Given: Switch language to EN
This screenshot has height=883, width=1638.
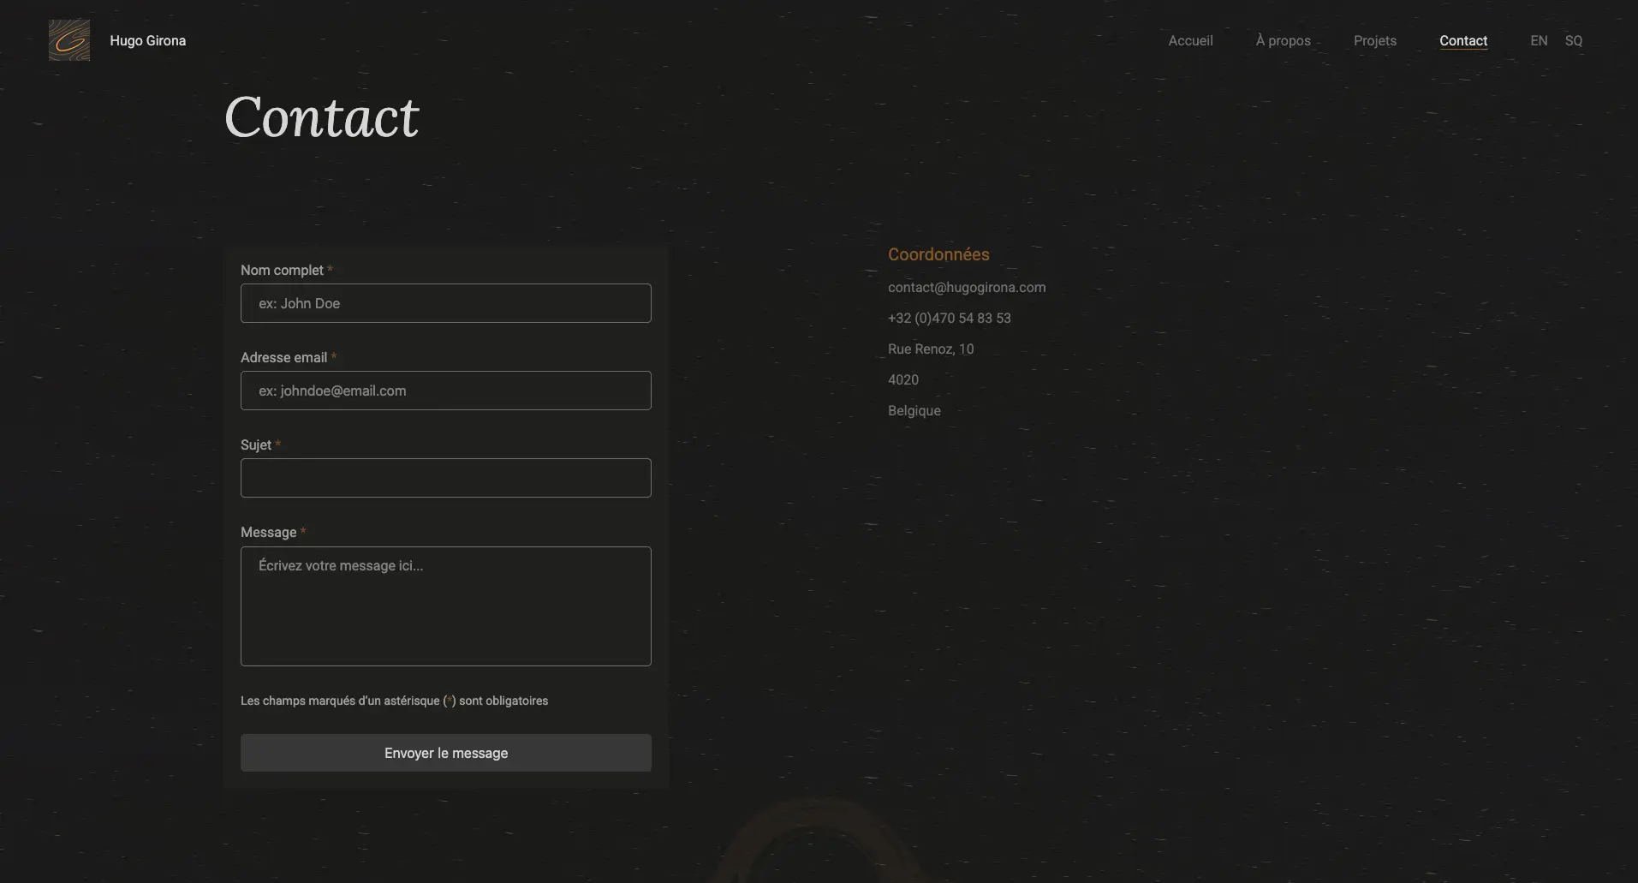Looking at the screenshot, I should pos(1539,40).
